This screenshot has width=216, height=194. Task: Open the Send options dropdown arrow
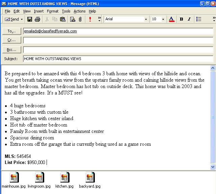22,19
